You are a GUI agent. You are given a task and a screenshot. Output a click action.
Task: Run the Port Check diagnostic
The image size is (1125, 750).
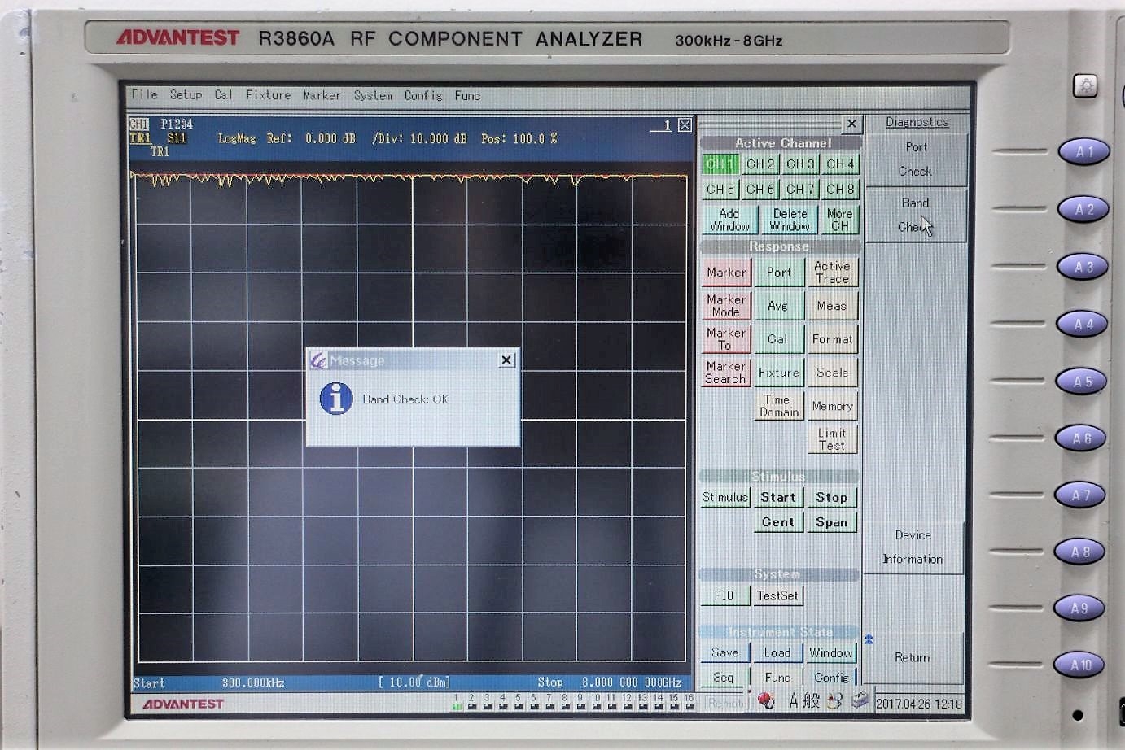[x=916, y=159]
